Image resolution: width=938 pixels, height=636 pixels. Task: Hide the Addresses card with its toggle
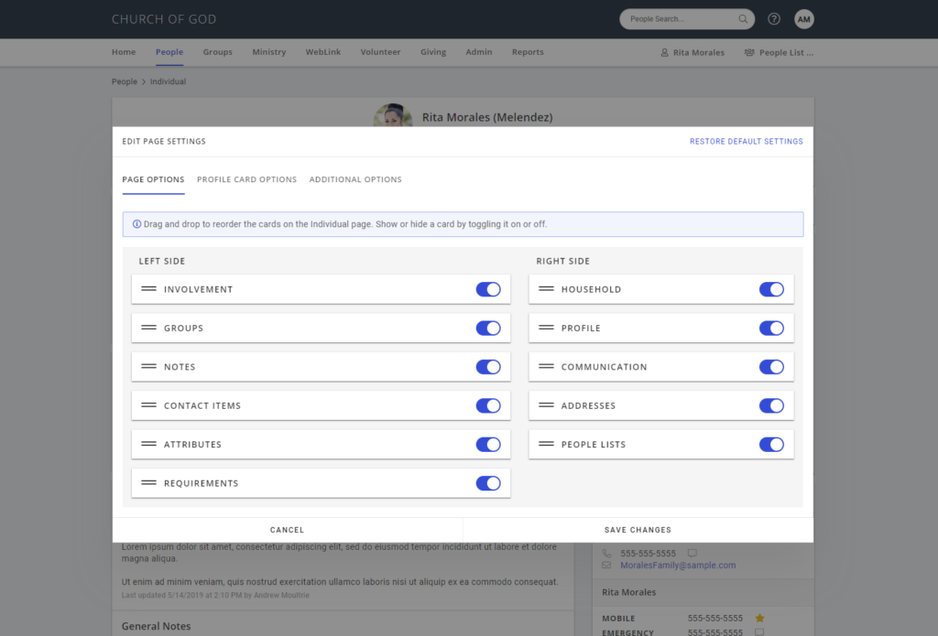click(771, 406)
